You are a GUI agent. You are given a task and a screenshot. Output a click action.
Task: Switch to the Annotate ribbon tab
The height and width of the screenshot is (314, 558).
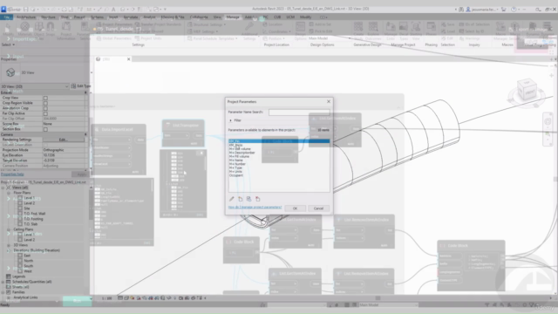pyautogui.click(x=130, y=17)
